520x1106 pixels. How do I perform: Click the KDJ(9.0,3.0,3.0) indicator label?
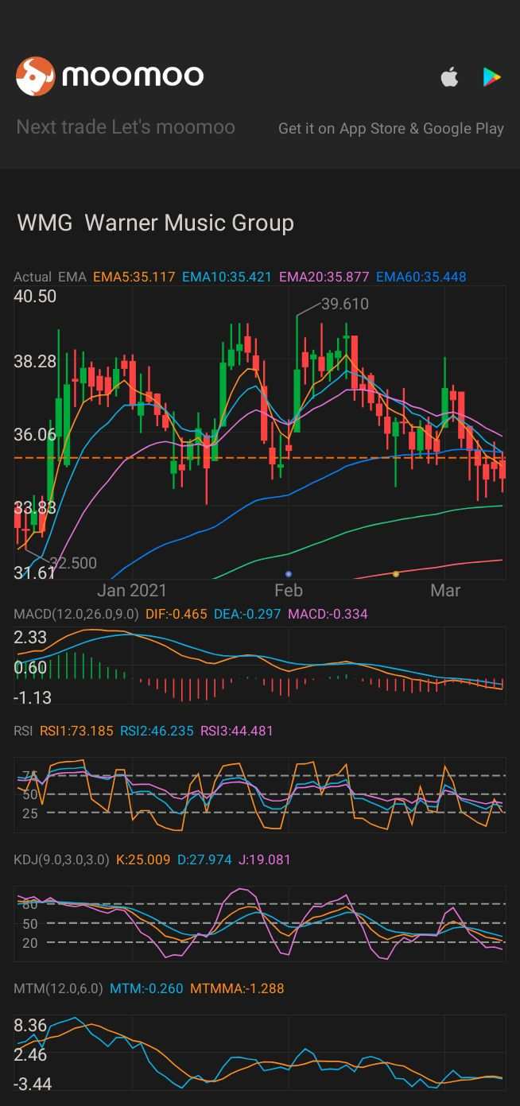click(x=61, y=860)
